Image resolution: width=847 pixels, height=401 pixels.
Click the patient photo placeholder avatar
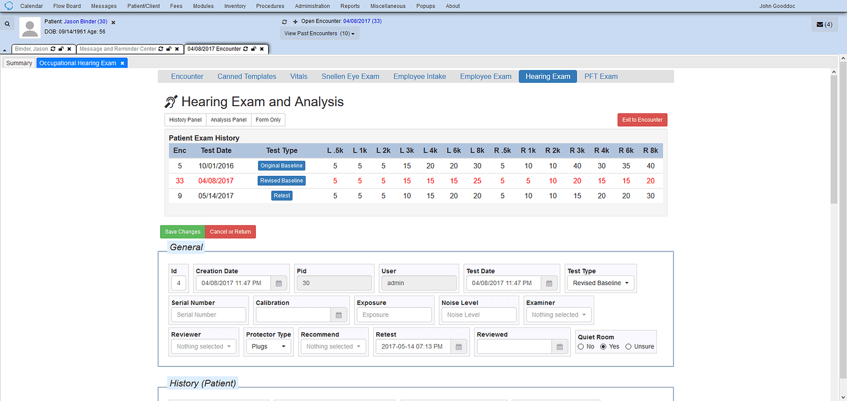[x=29, y=27]
